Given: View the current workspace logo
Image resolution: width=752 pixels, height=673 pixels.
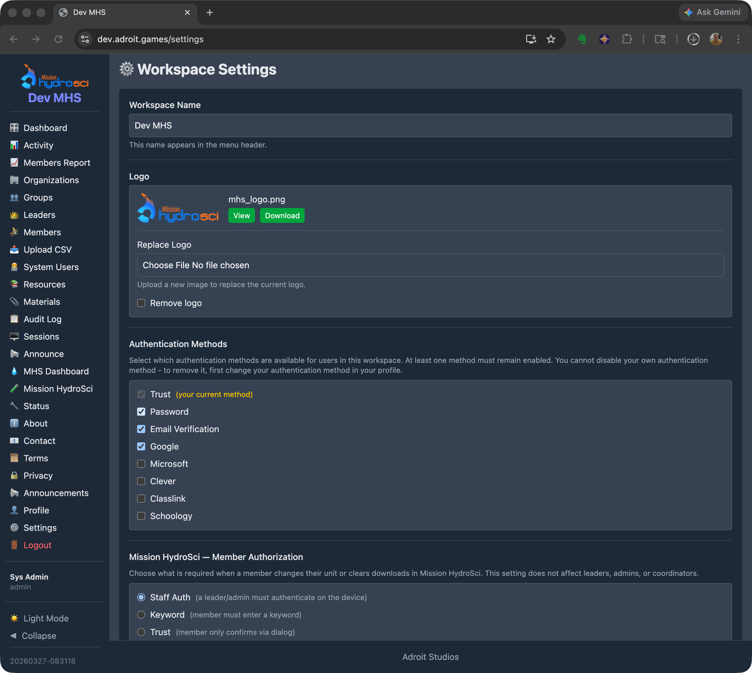Looking at the screenshot, I should click(x=241, y=215).
